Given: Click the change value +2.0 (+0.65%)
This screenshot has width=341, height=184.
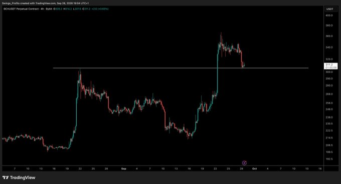Looking at the screenshot, I should click(100, 9).
